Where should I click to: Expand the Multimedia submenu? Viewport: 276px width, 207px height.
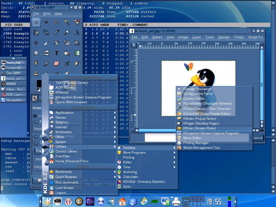coord(83,132)
